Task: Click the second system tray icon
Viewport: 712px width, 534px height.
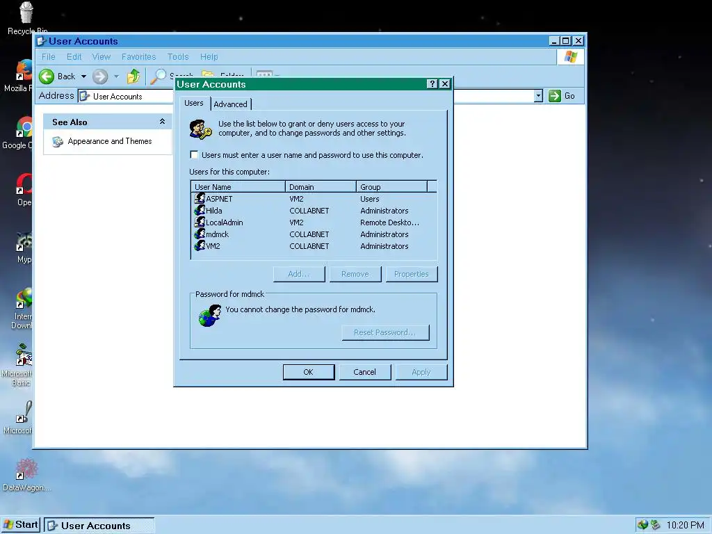Action: (x=655, y=525)
